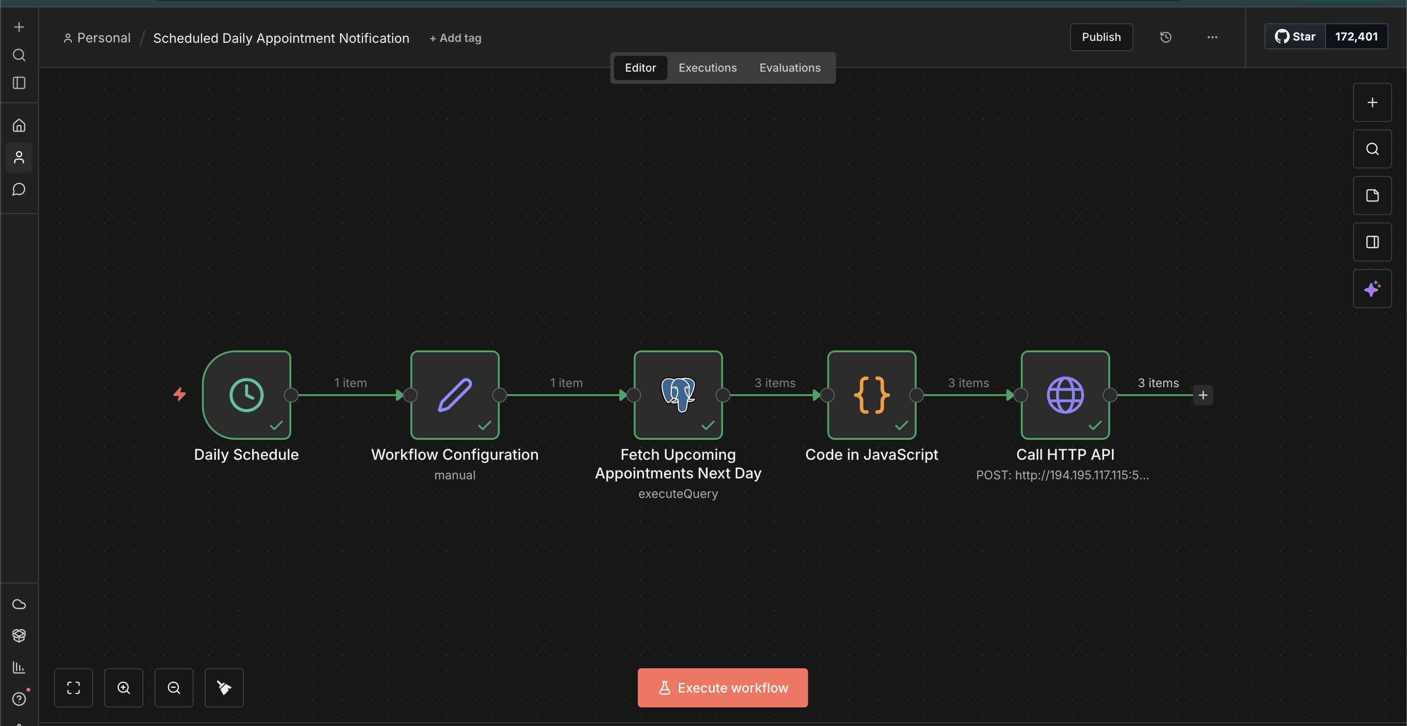Tidy up the workflow layout
Viewport: 1407px width, 726px height.
223,688
